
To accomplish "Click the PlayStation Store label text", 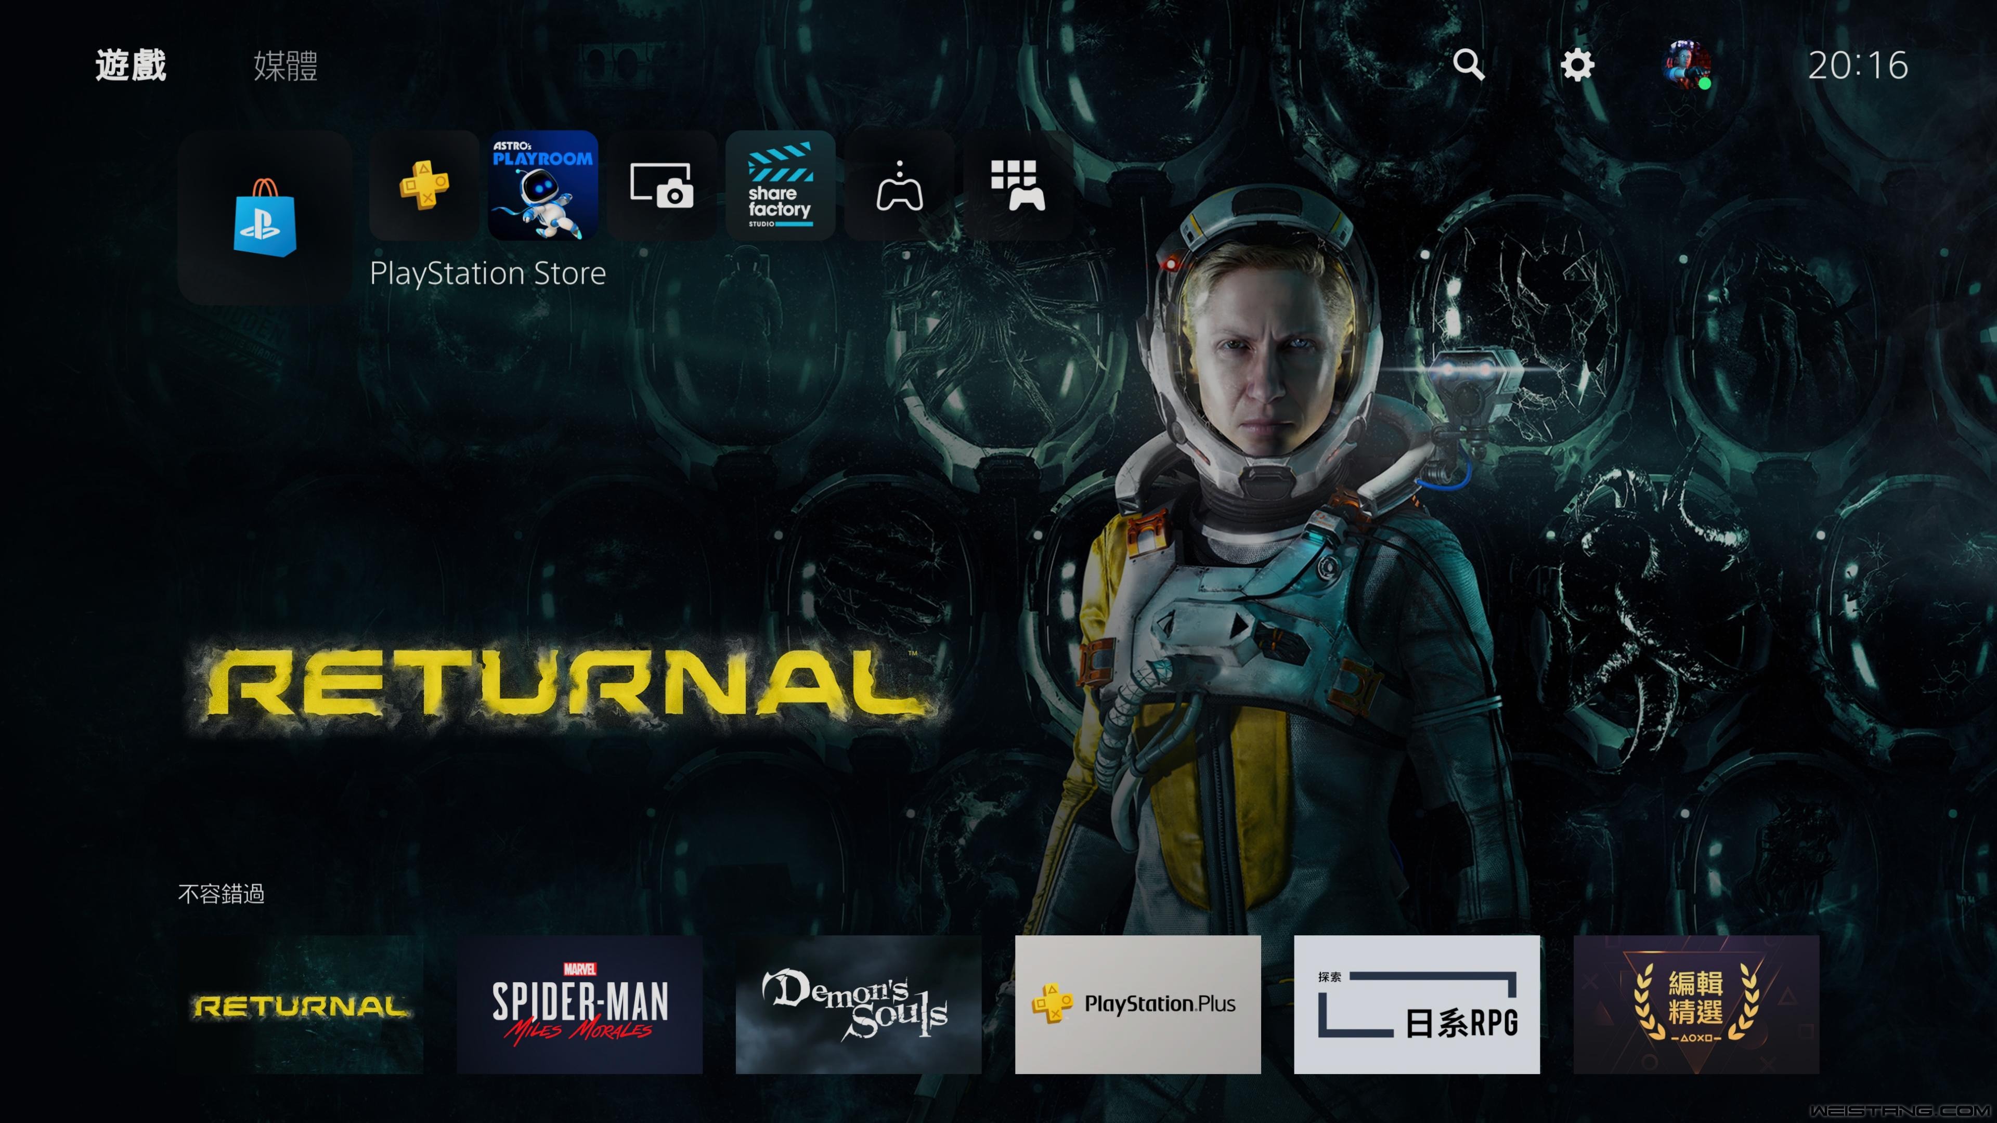I will coord(488,273).
